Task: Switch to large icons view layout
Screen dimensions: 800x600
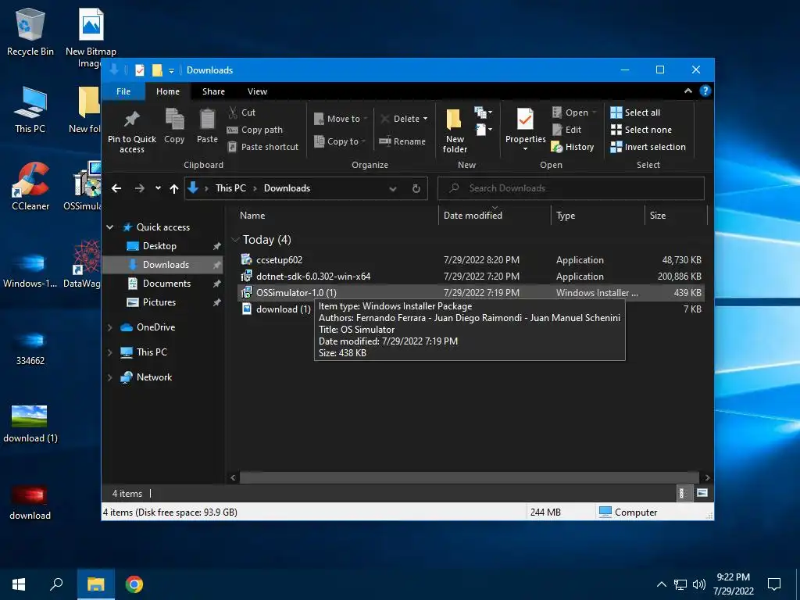Action: point(702,493)
